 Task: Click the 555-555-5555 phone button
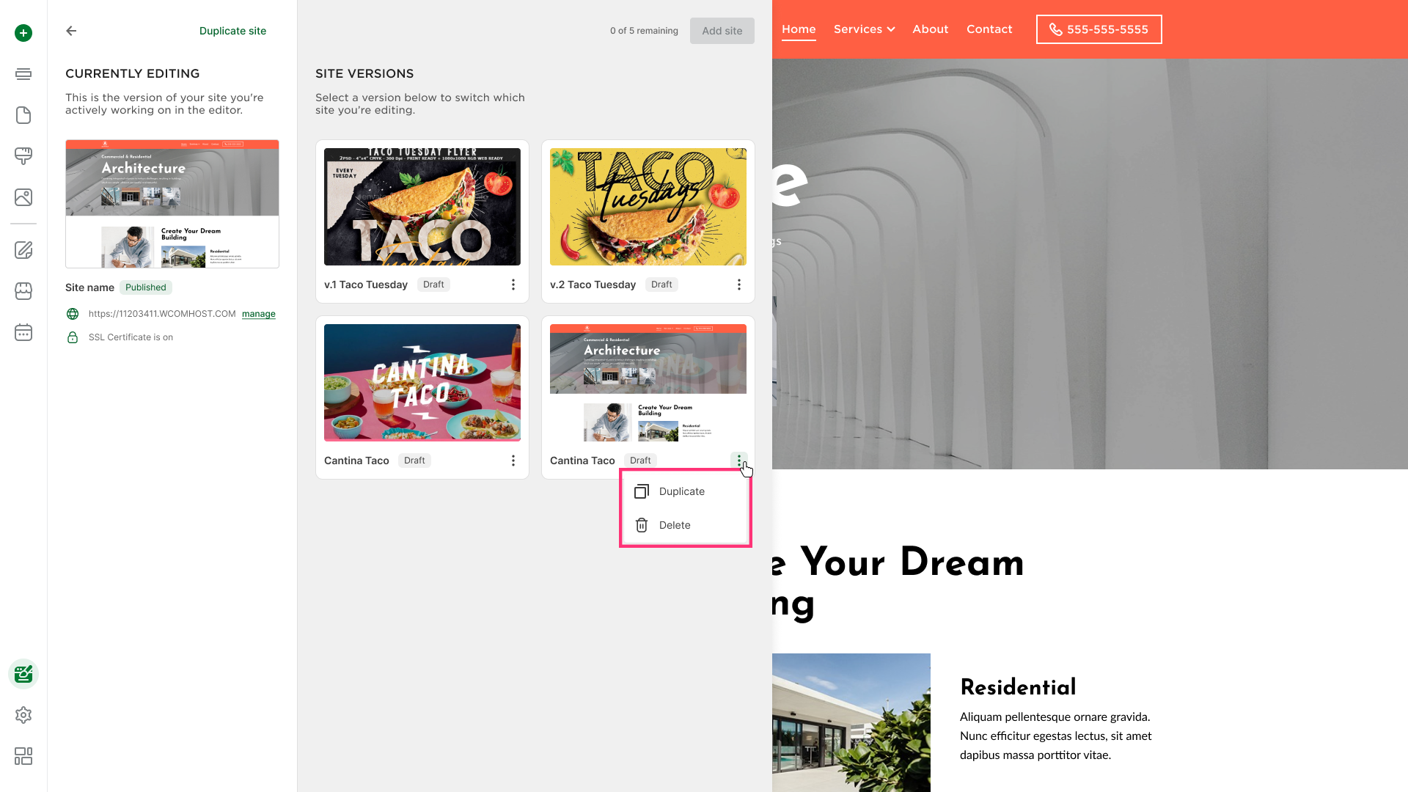pos(1099,29)
